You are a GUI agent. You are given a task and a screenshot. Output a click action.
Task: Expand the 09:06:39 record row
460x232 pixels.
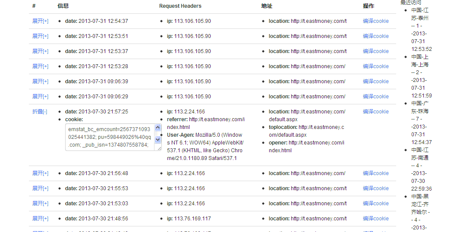40,82
